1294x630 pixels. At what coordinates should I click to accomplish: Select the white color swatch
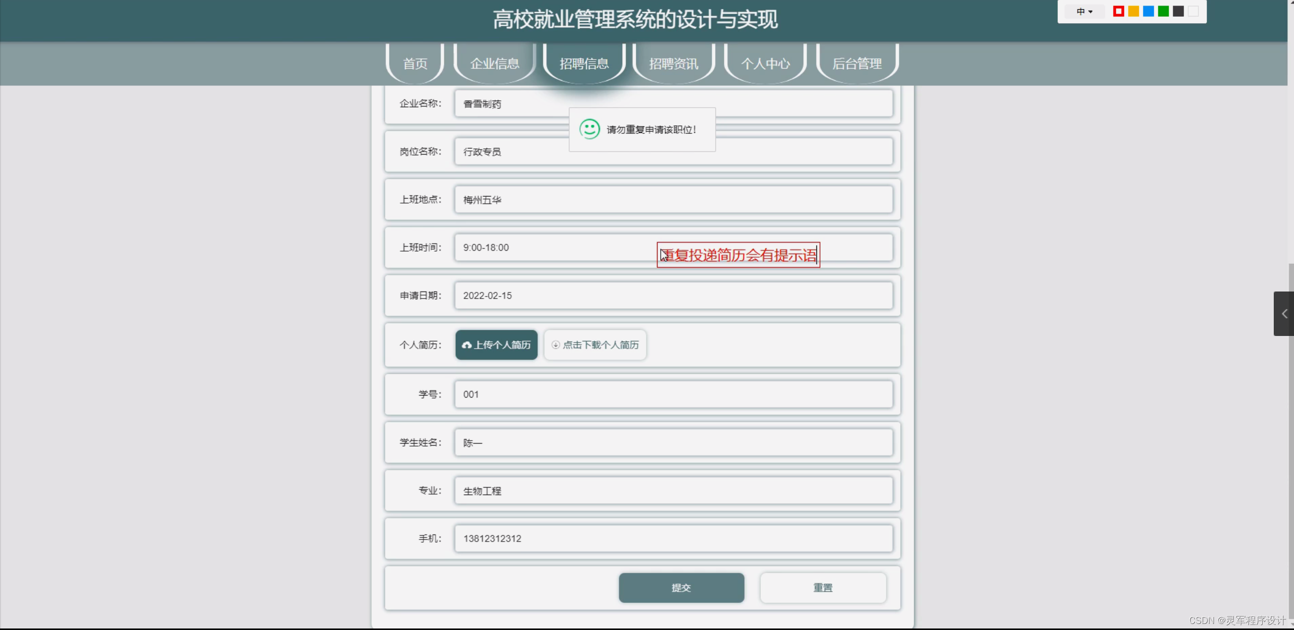coord(1193,12)
